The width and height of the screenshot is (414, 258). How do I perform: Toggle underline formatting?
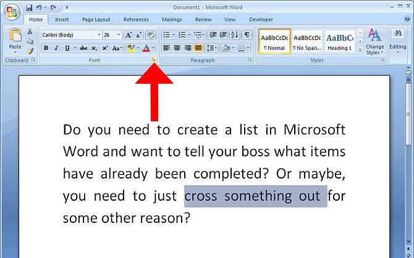[x=67, y=48]
